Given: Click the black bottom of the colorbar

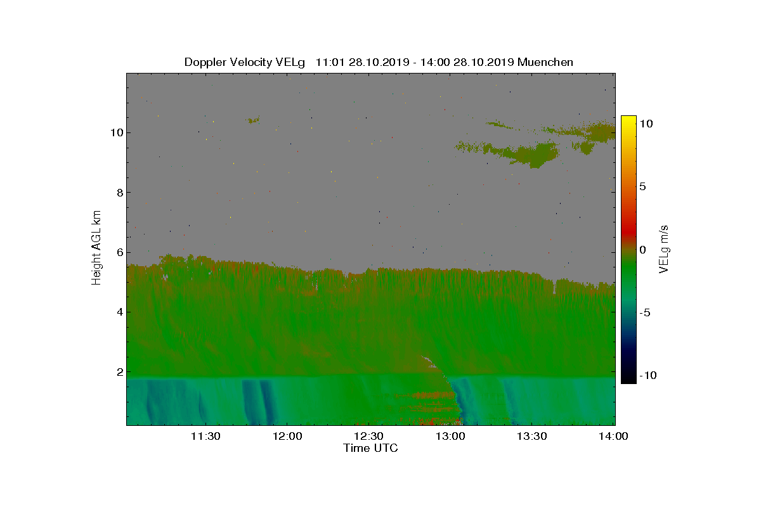Looking at the screenshot, I should tap(628, 377).
